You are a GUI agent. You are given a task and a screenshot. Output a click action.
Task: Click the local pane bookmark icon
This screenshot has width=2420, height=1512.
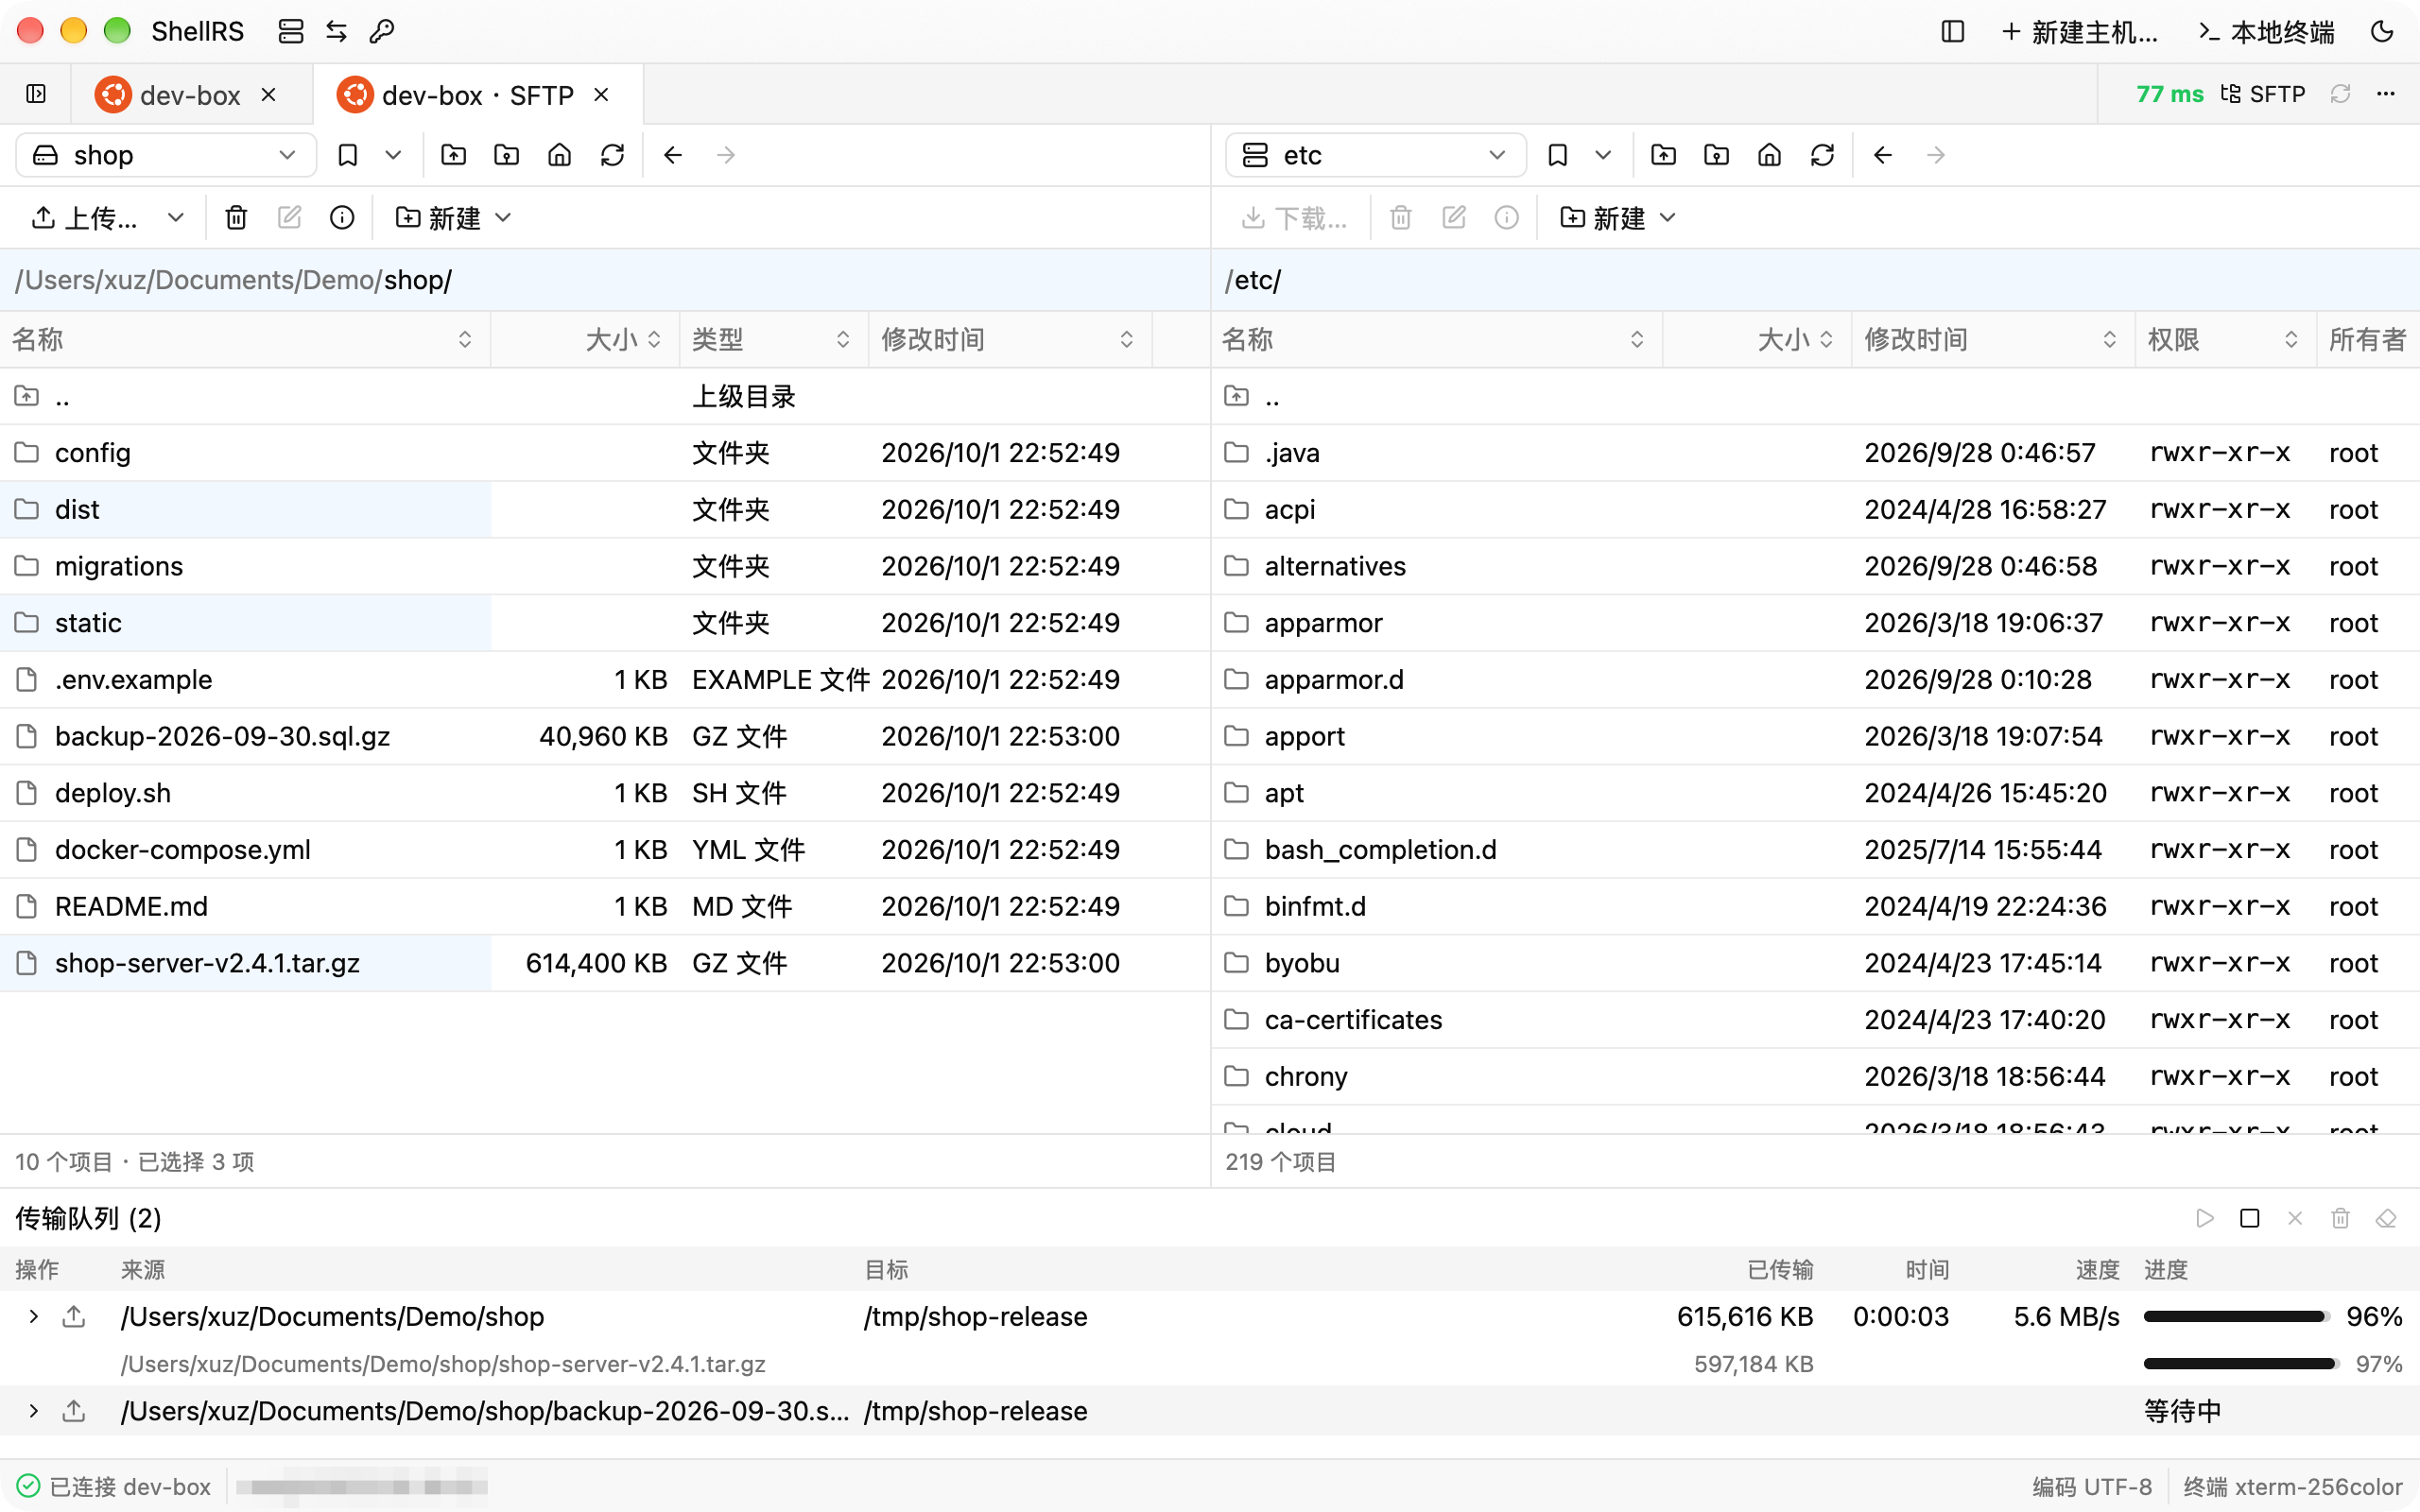[x=348, y=155]
